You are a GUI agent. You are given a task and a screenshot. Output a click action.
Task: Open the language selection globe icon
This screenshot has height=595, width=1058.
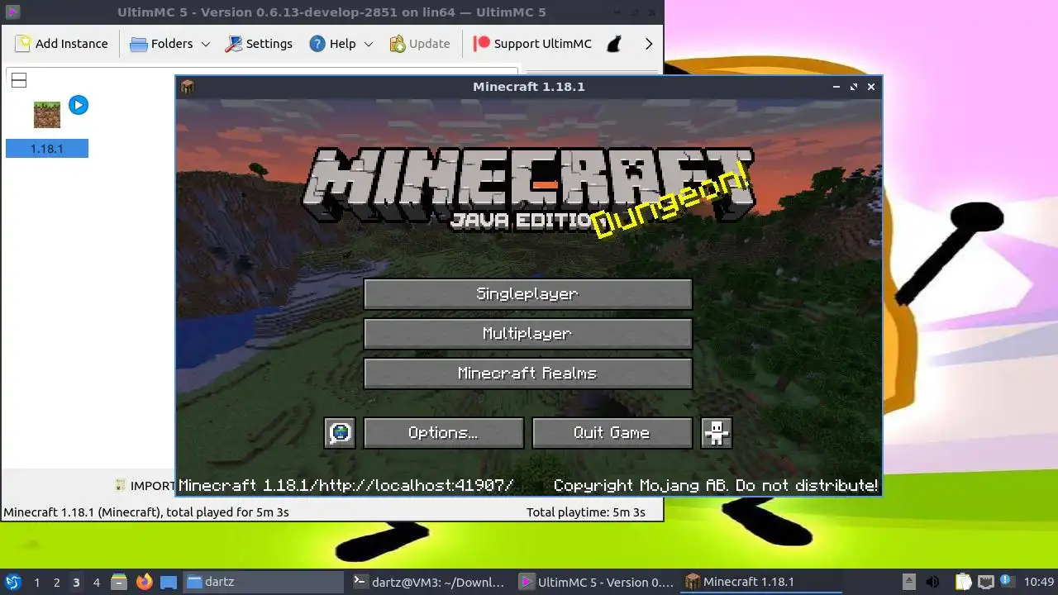pyautogui.click(x=340, y=433)
